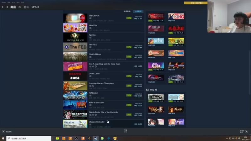Open Killer in the cabin title
Screen dimensions: 251x141
[96, 103]
